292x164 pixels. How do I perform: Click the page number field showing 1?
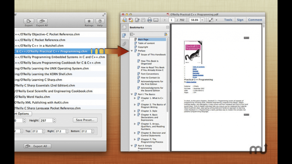click(172, 20)
